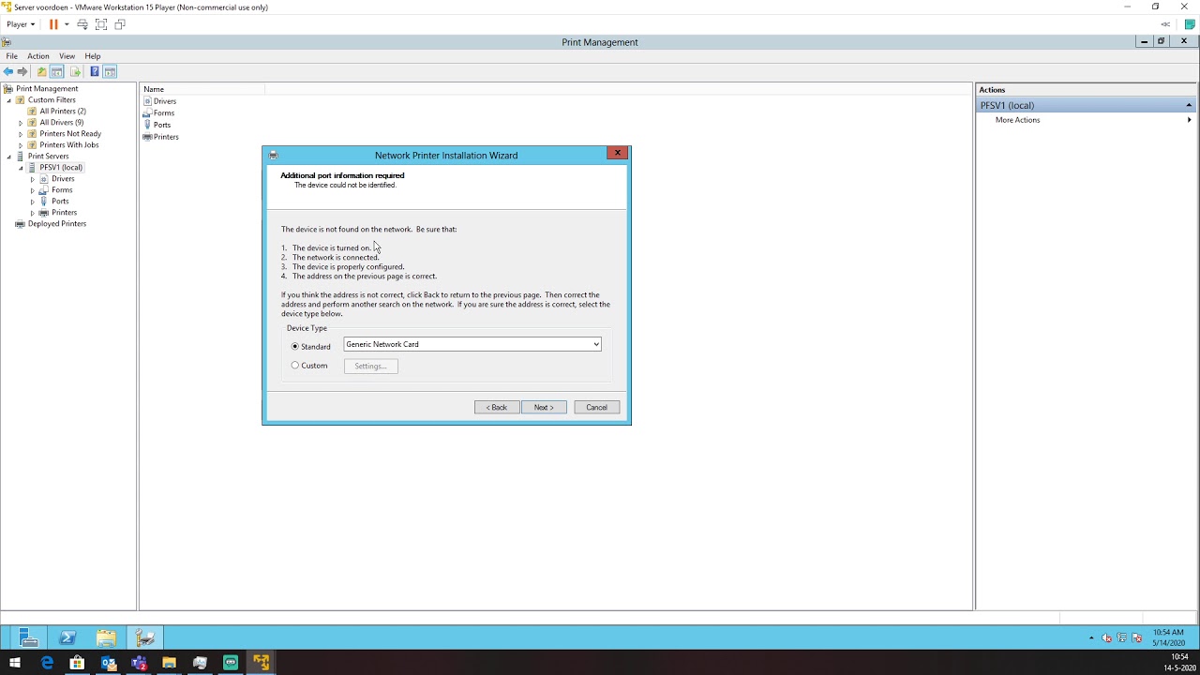Click the Forward arrow in Print Management toolbar
This screenshot has height=675, width=1200.
coord(22,72)
